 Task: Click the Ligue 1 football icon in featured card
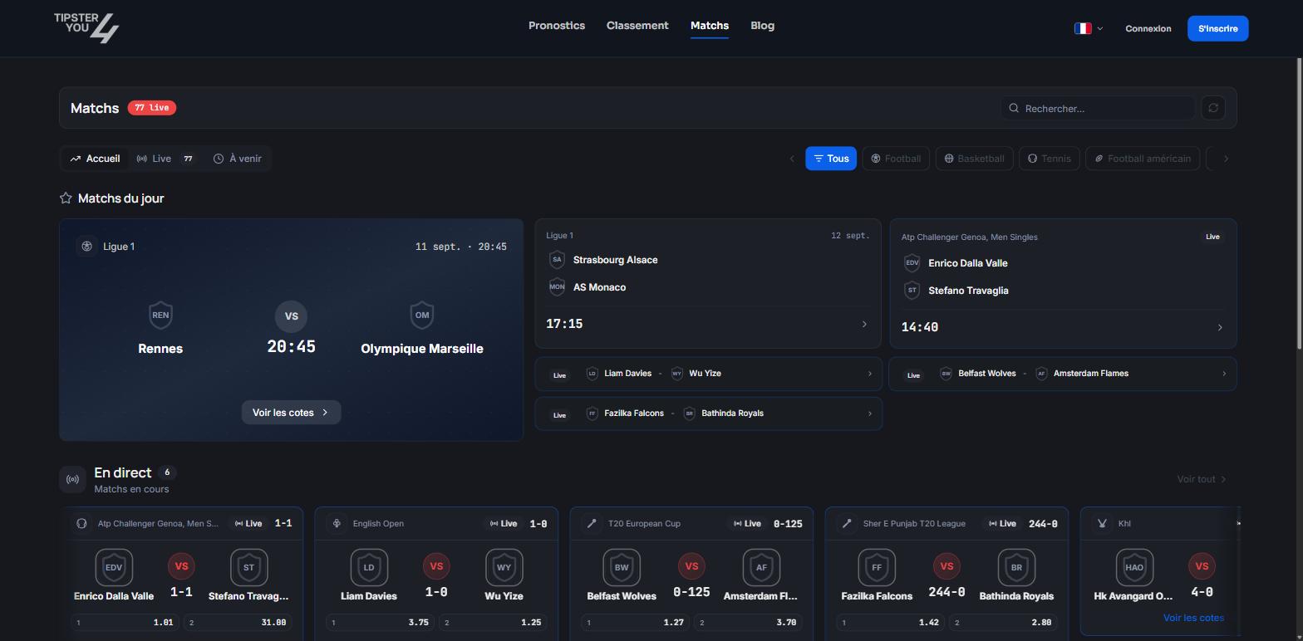coord(86,247)
